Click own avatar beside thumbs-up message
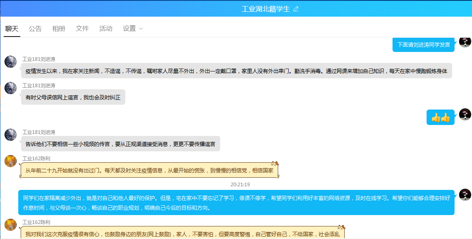 coord(465,114)
